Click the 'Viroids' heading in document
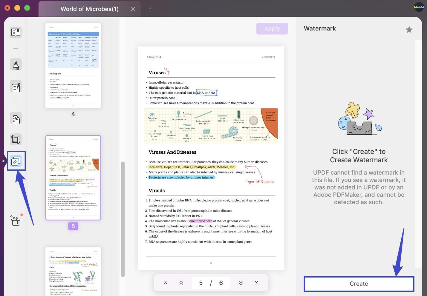Image resolution: width=427 pixels, height=296 pixels. tap(157, 190)
